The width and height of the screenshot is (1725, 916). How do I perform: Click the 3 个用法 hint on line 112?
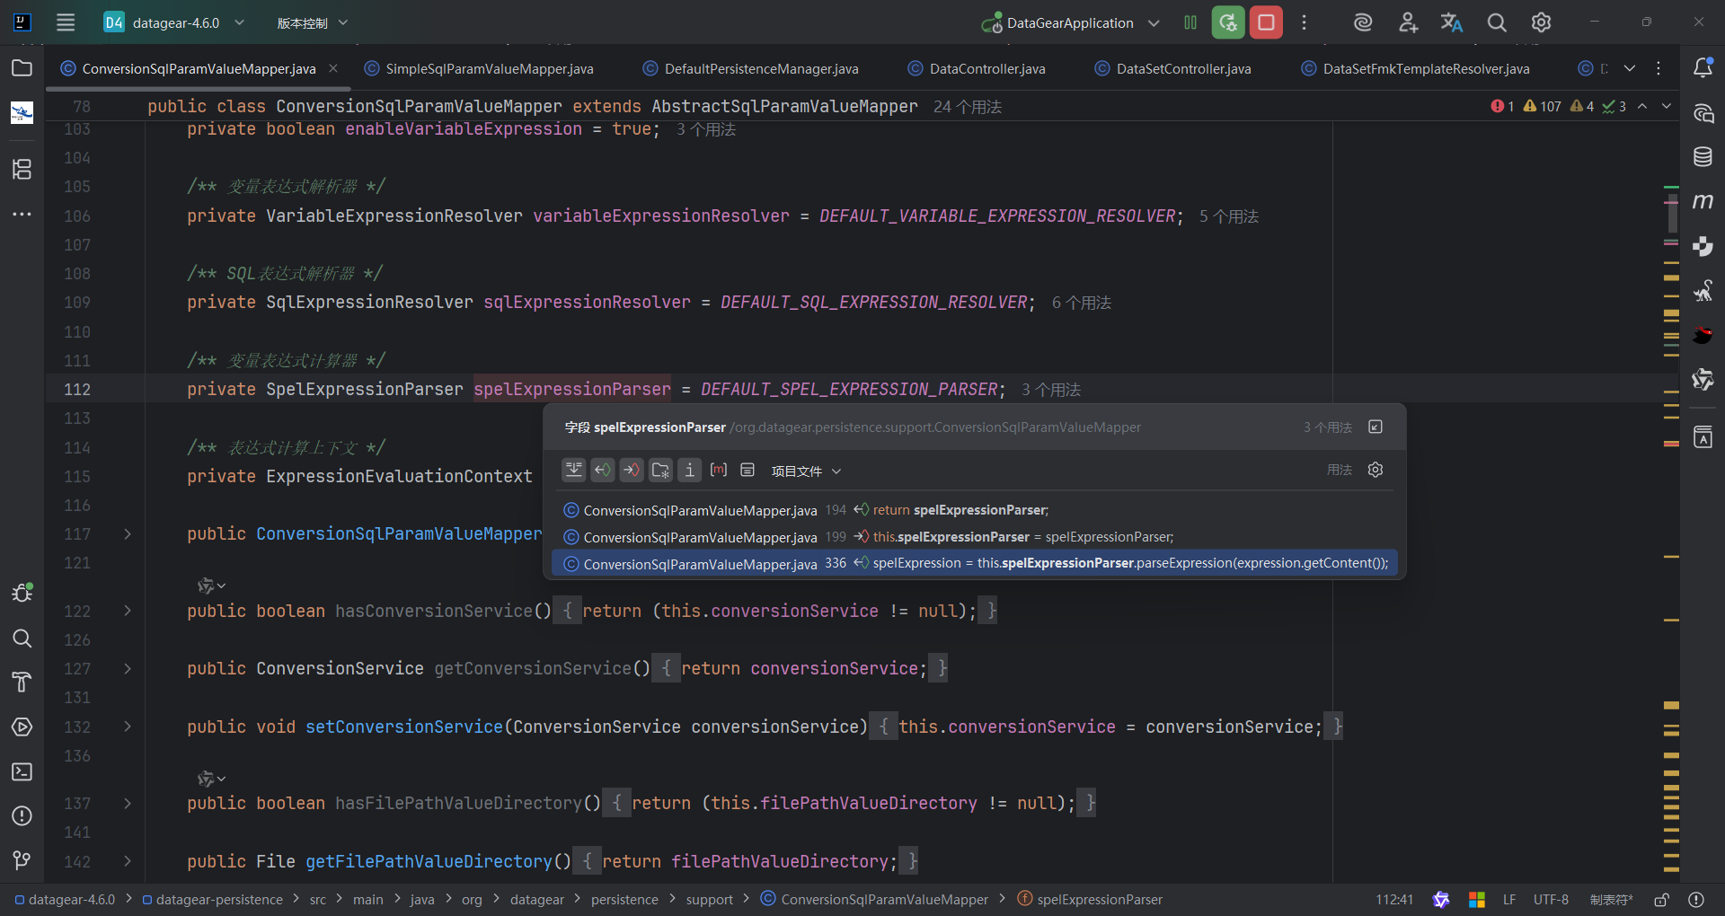[1051, 390]
